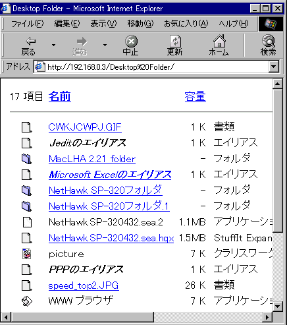Click the PPPのエイリアス file name text

(86, 270)
